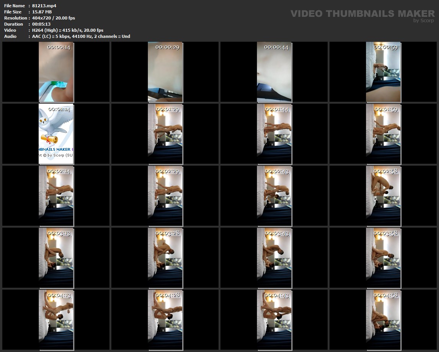Click the H264 (High) video codec line
Viewport: 439px width, 352px height.
tap(67, 30)
